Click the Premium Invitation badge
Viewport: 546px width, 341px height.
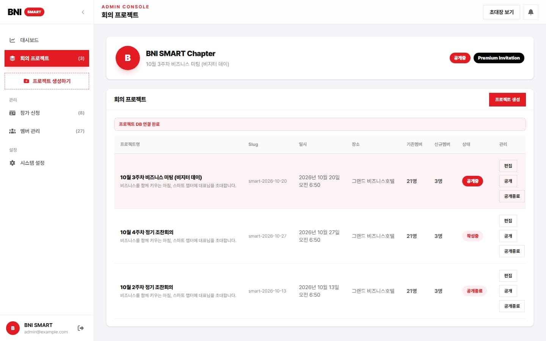coord(499,58)
